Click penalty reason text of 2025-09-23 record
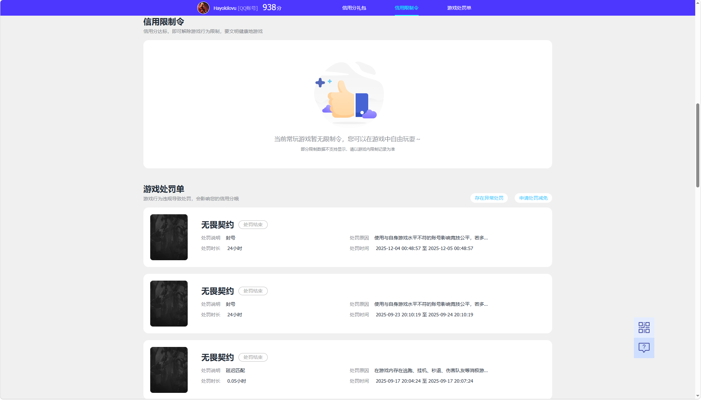This screenshot has width=701, height=400. (431, 304)
